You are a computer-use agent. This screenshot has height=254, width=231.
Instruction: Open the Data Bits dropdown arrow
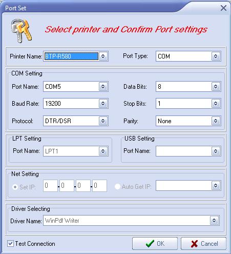(x=216, y=87)
